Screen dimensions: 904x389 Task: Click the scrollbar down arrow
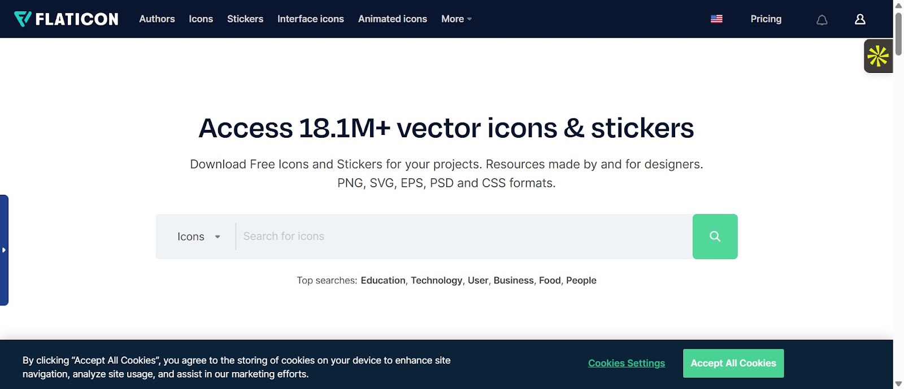click(x=898, y=384)
